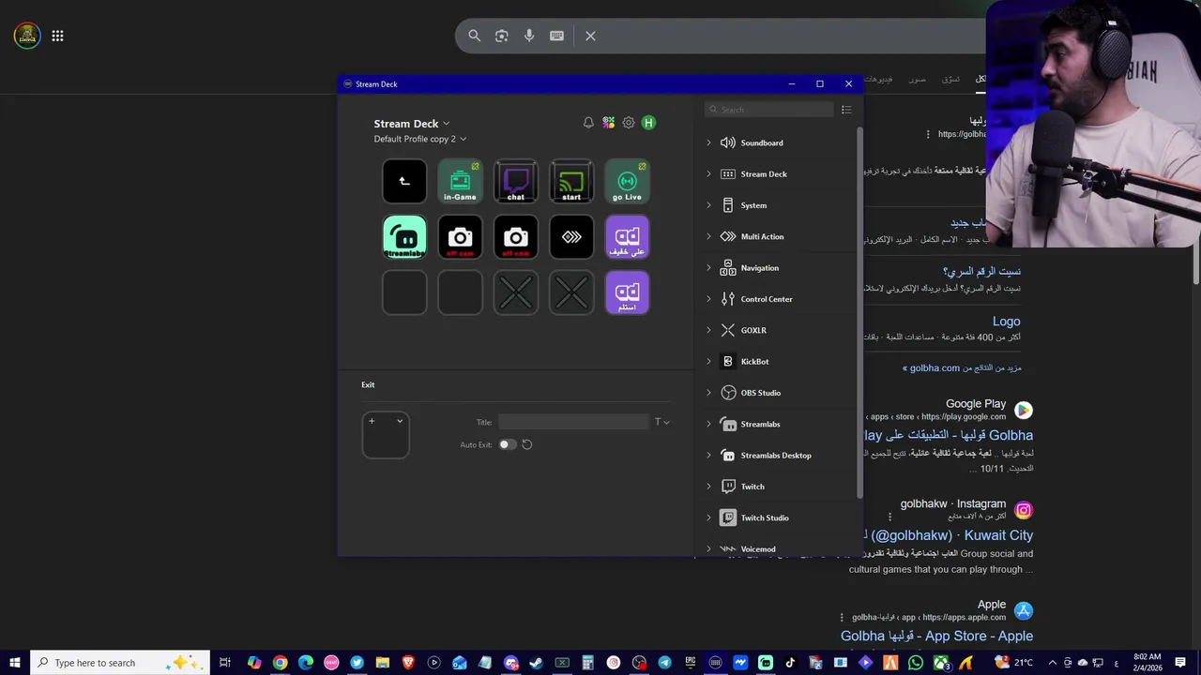Open the key icon picker dropdown
This screenshot has width=1201, height=675.
point(400,421)
